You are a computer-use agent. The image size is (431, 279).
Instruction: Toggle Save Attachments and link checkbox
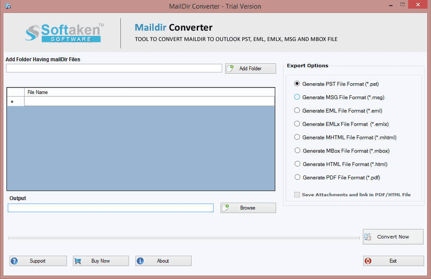297,194
